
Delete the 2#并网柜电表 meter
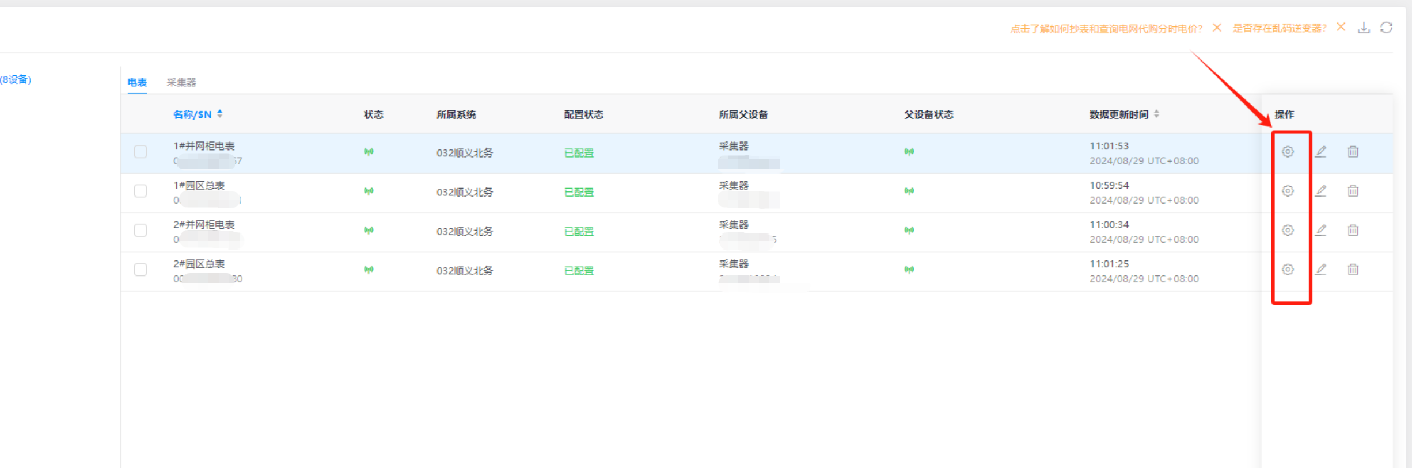pos(1353,230)
